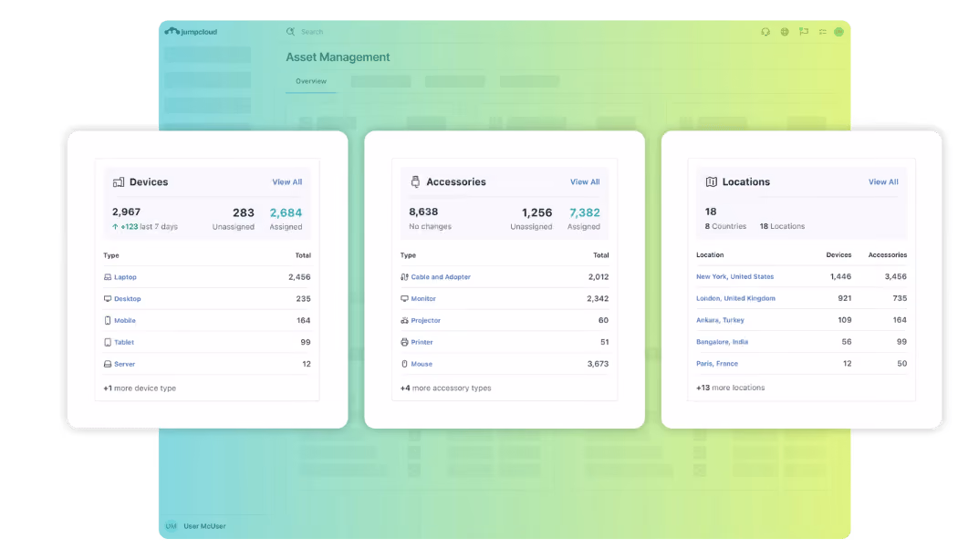This screenshot has width=958, height=559.
Task: Open the Mobile device type link
Action: pyautogui.click(x=125, y=321)
